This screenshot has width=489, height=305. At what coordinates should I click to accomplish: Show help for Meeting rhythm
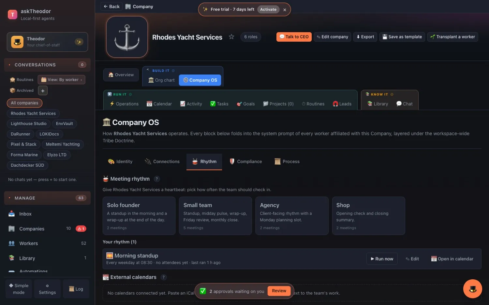click(157, 179)
